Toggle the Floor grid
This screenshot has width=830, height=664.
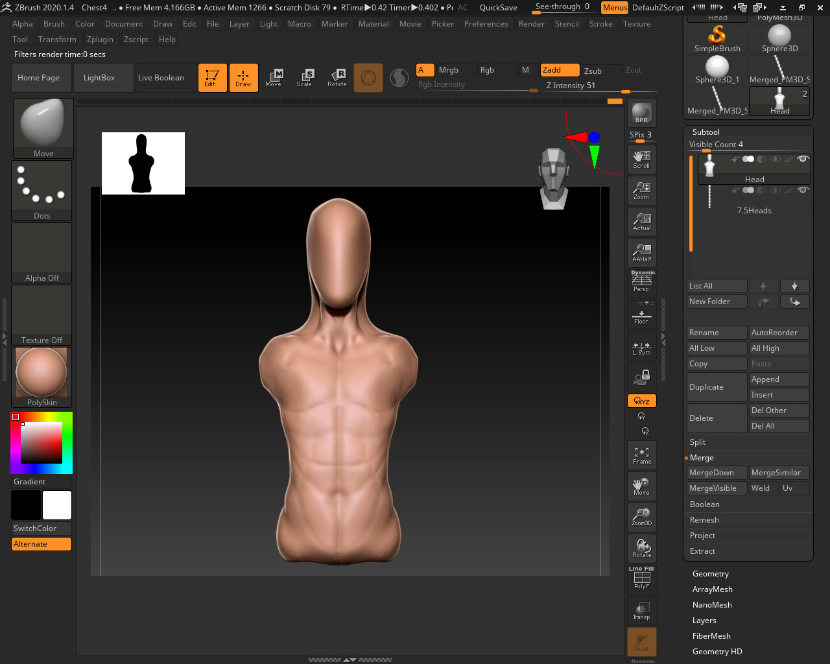pos(641,316)
